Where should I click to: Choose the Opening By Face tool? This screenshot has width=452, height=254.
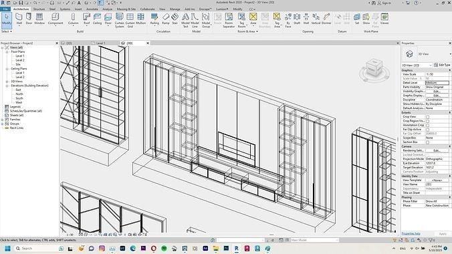[288, 20]
